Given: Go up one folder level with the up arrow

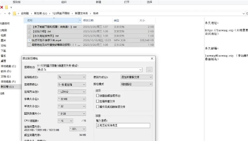Looking at the screenshot, I should click(x=9, y=14).
